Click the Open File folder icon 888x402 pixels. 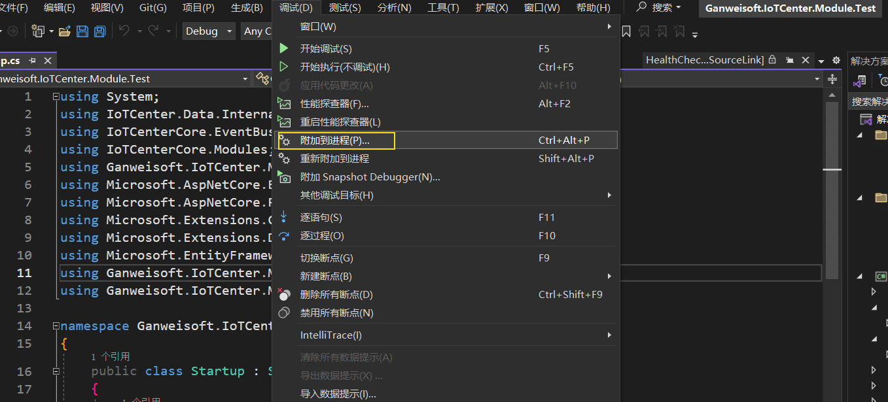coord(65,31)
